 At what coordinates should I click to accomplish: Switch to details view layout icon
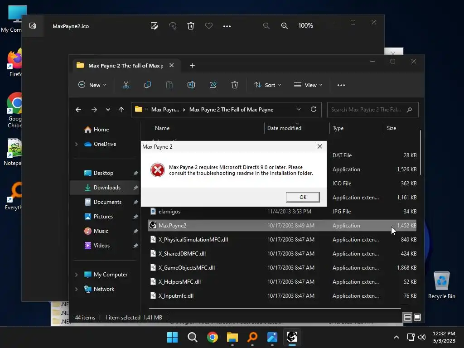point(407,318)
